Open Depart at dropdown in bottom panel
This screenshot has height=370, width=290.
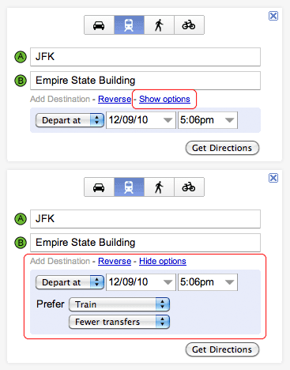click(x=70, y=282)
